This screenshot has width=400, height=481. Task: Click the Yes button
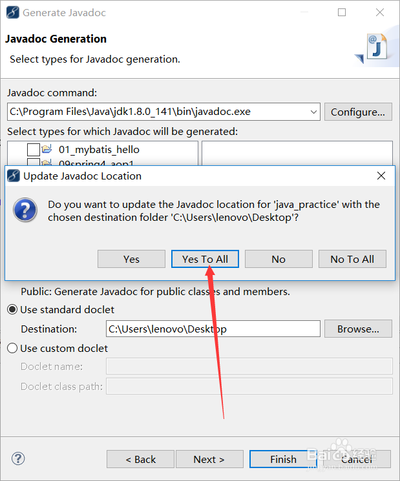[131, 259]
